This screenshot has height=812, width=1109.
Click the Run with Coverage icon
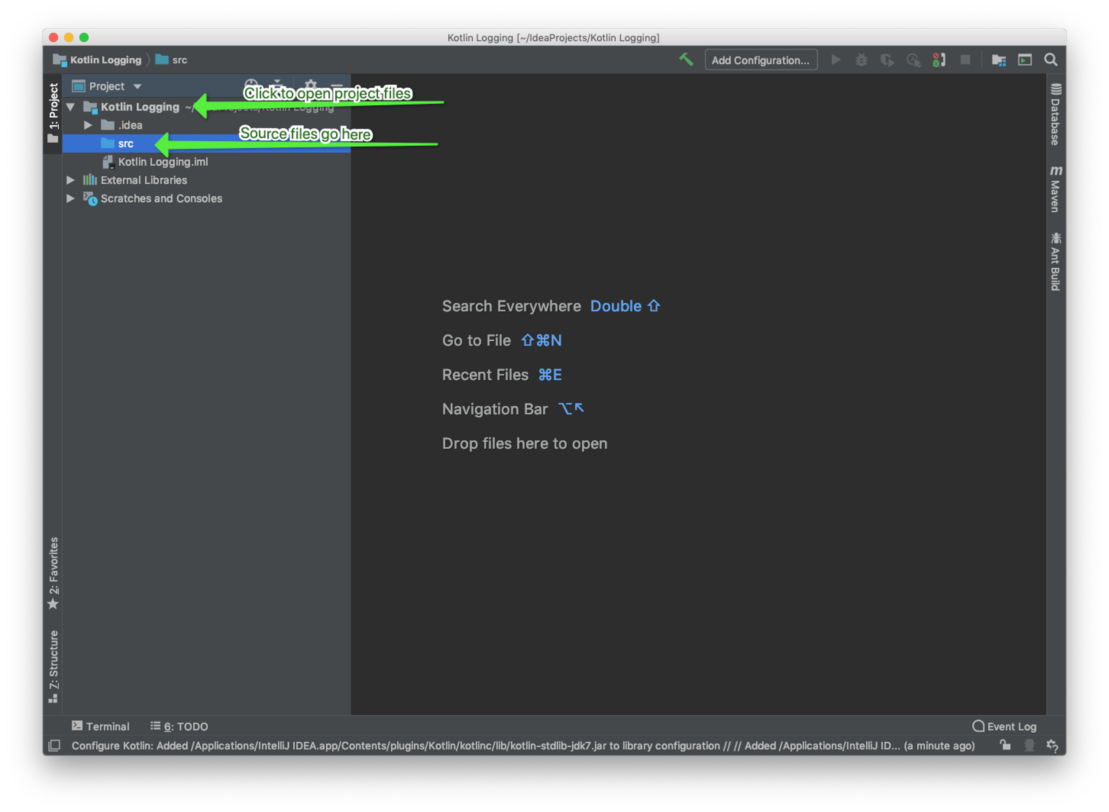pos(887,60)
